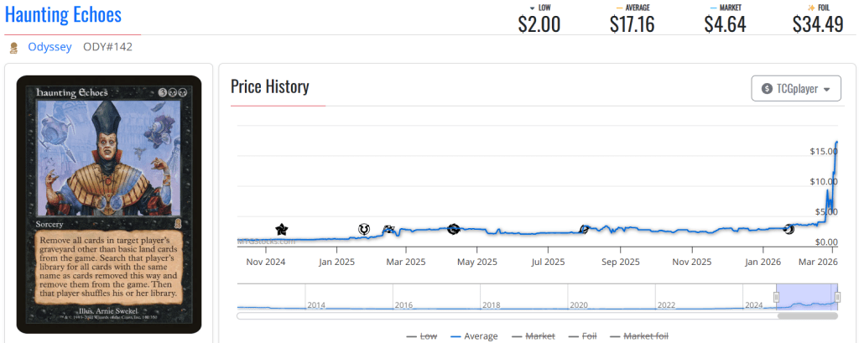The width and height of the screenshot is (859, 343).
Task: Click the set symbol marker after Jan 2026
Action: tap(789, 229)
